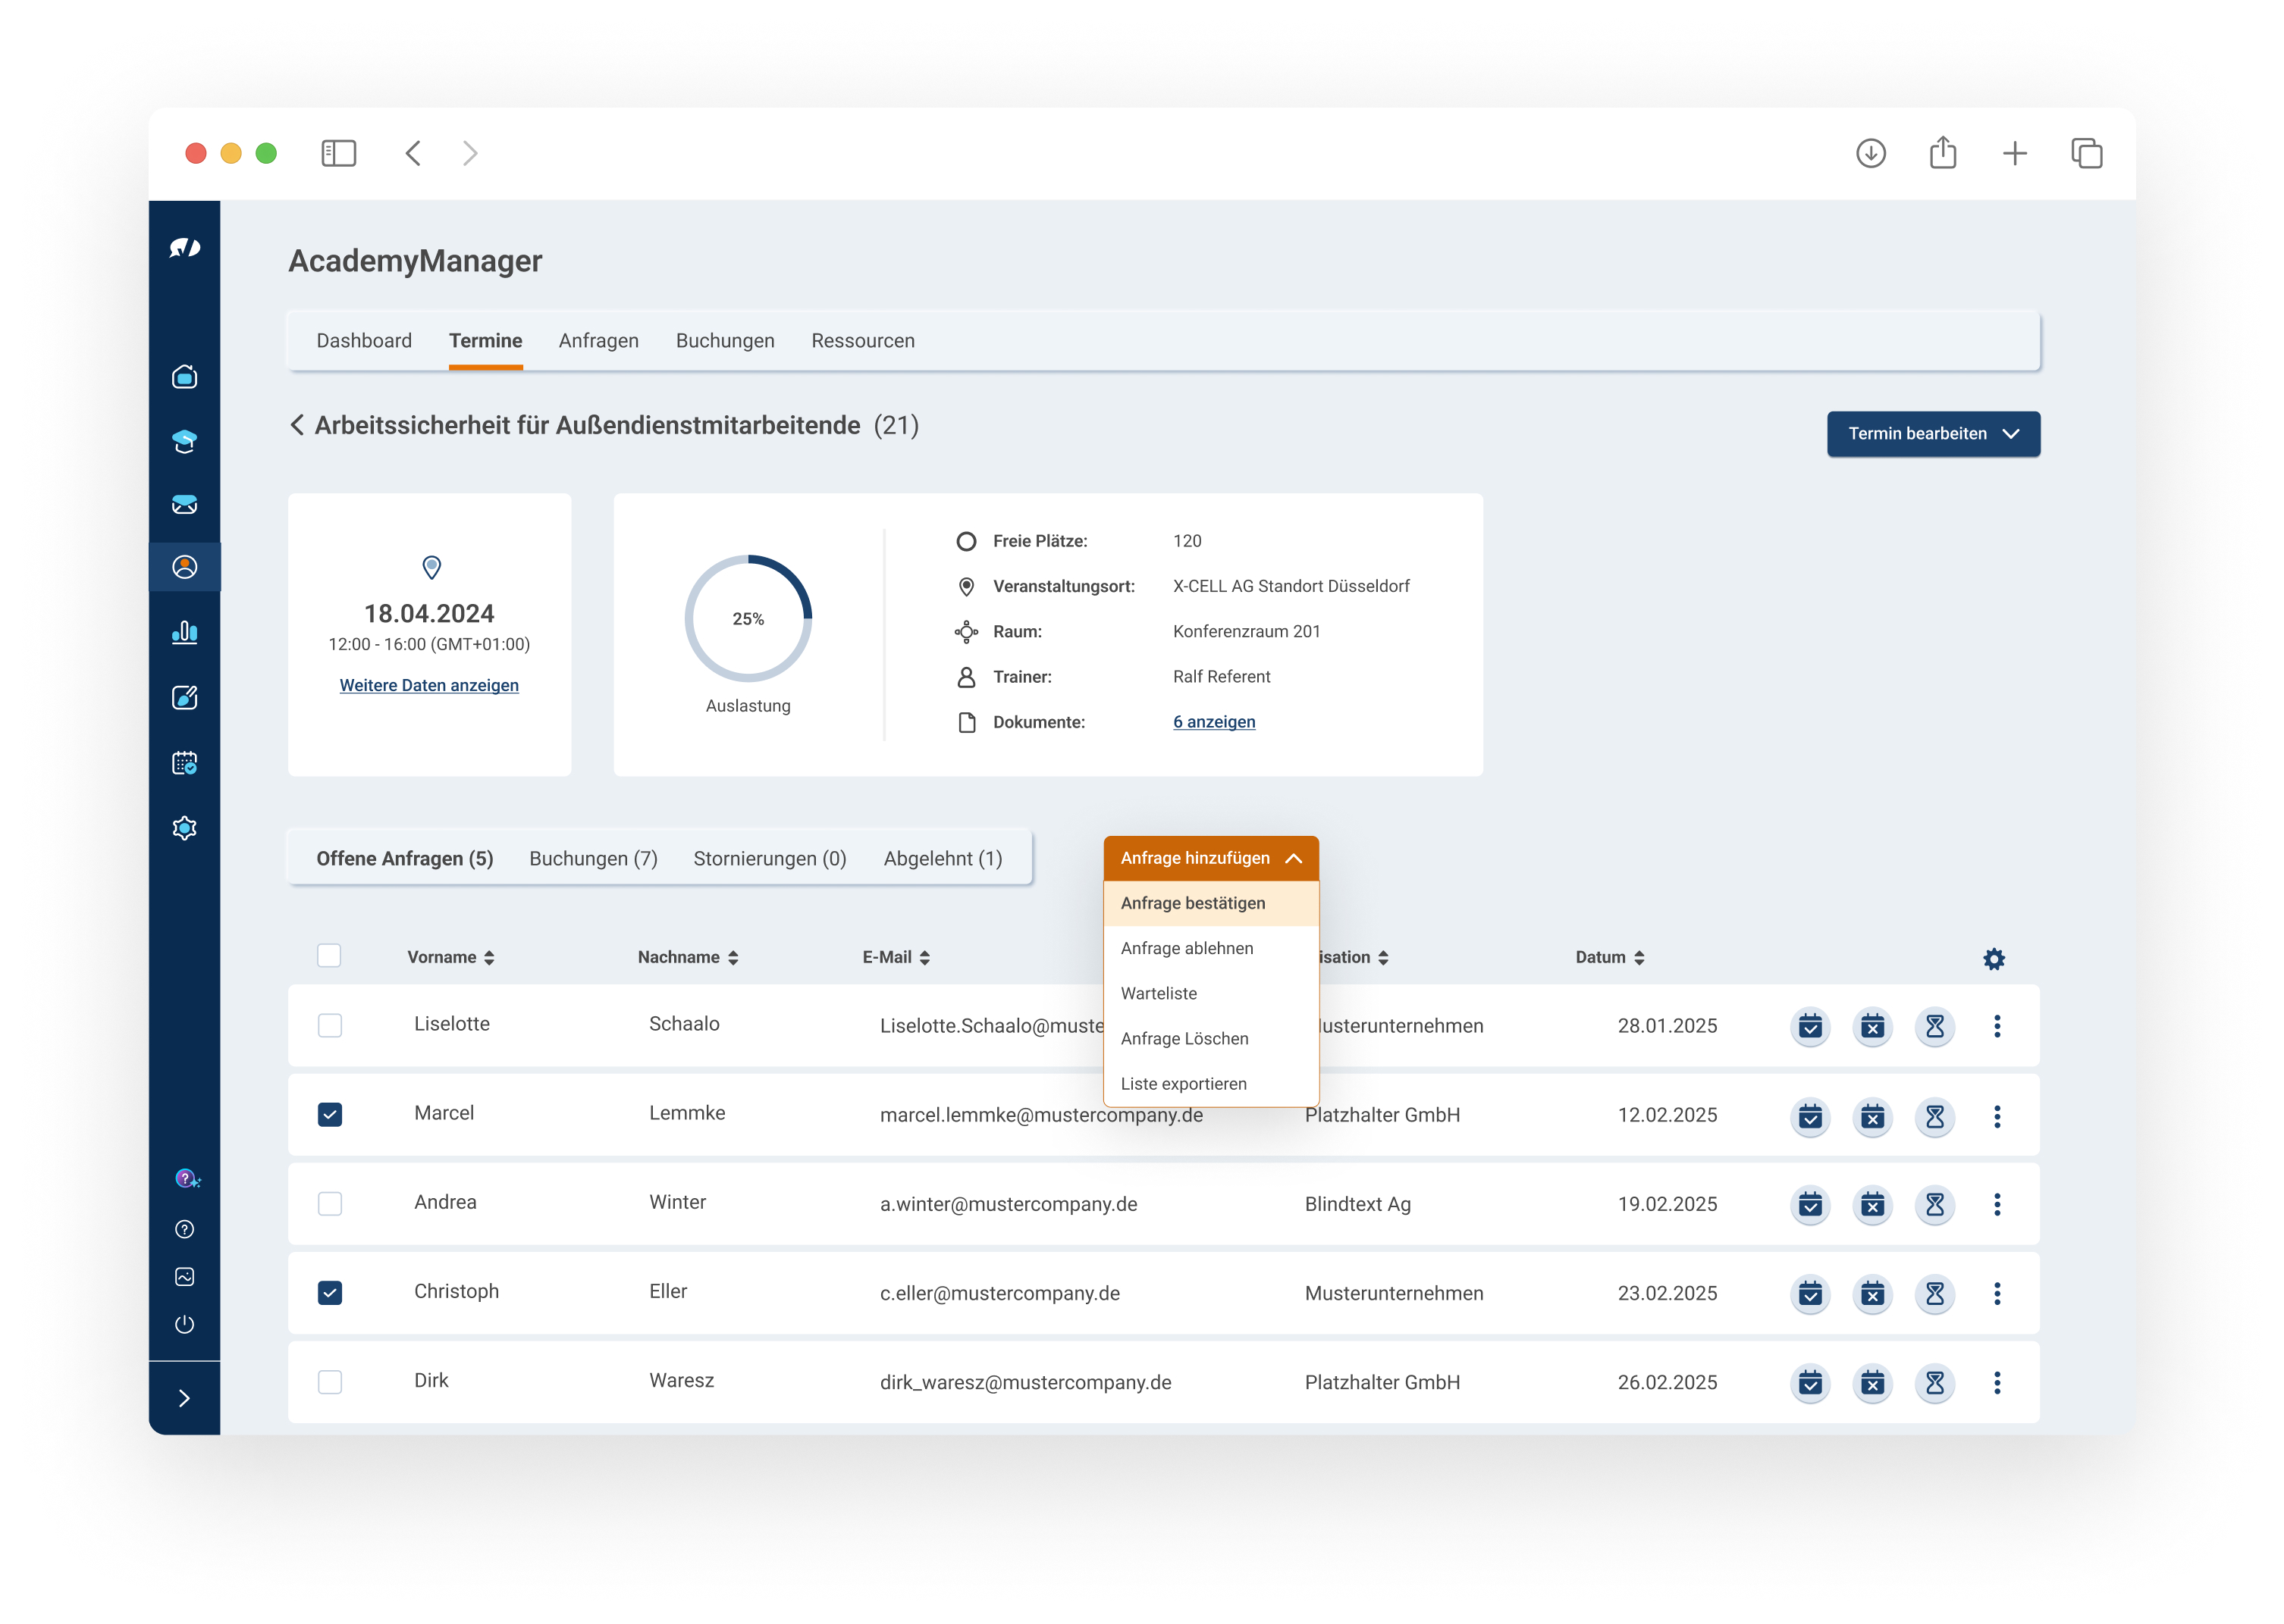
Task: Collapse the Anfrage hinzufügen dropdown
Action: [x=1209, y=858]
